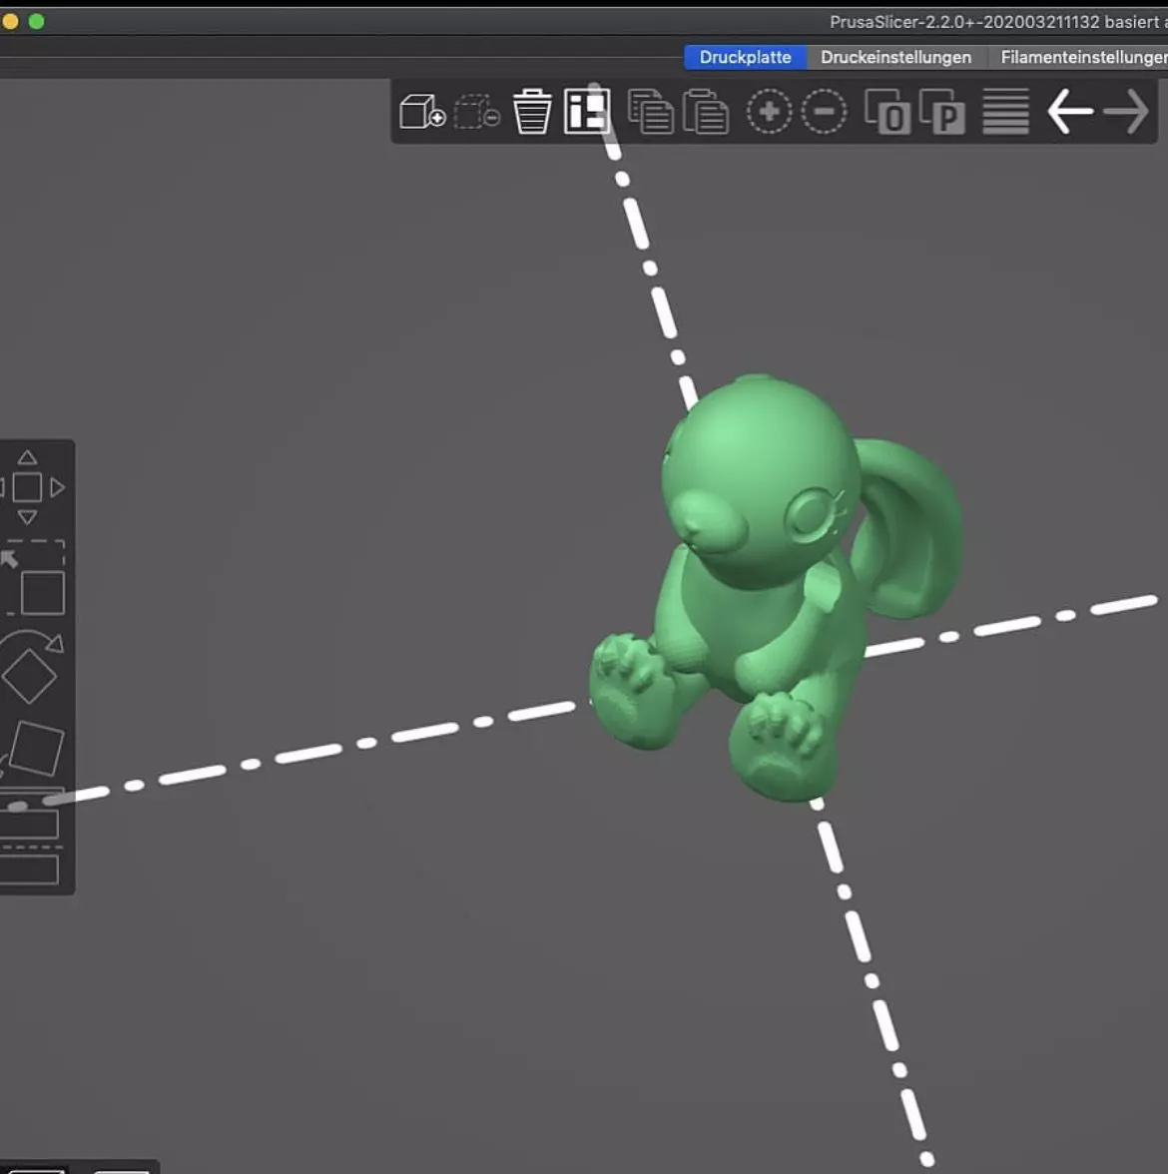The image size is (1168, 1174).
Task: Click the yellow minimize window button
Action: 10,22
